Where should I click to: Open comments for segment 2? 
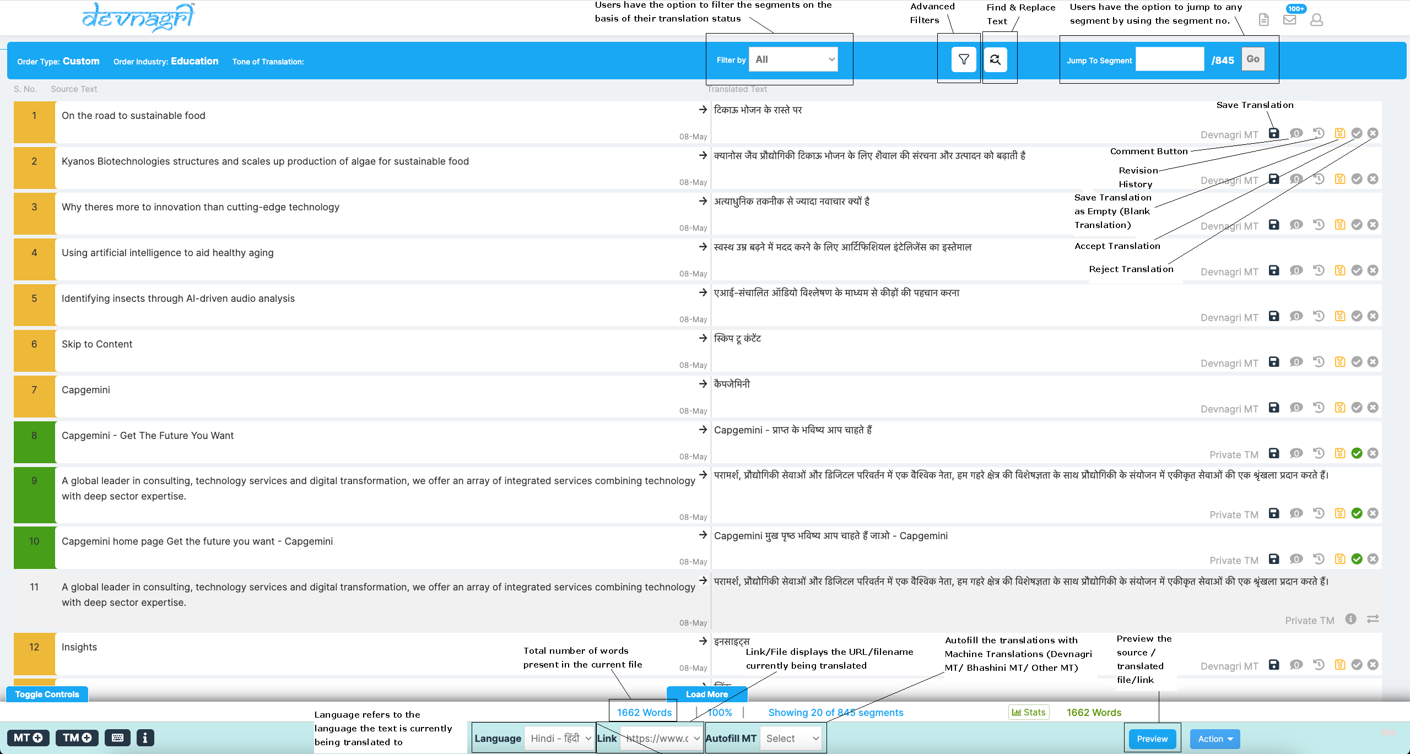click(x=1296, y=179)
